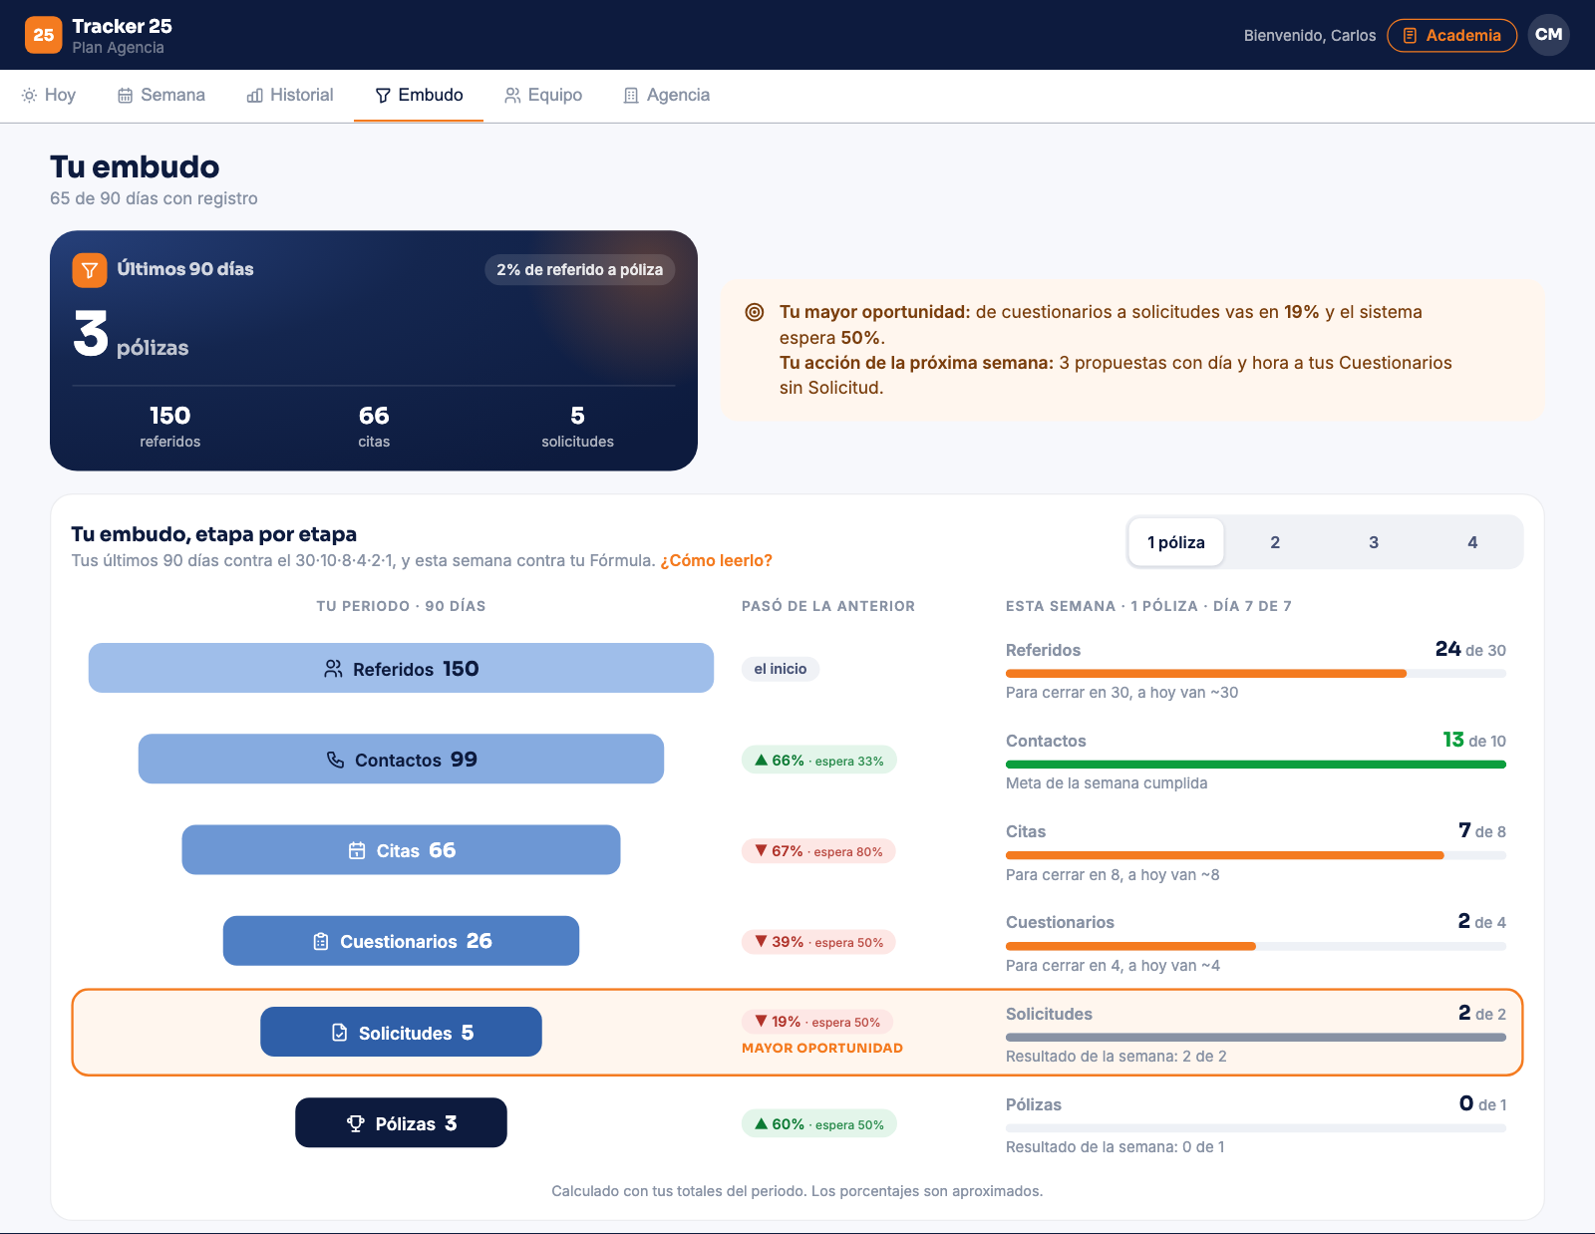Open the CM user avatar menu
This screenshot has height=1234, width=1595.
1548,35
